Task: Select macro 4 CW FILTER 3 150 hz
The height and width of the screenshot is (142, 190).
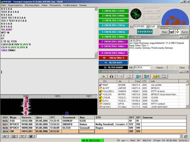Action: pyautogui.click(x=113, y=25)
